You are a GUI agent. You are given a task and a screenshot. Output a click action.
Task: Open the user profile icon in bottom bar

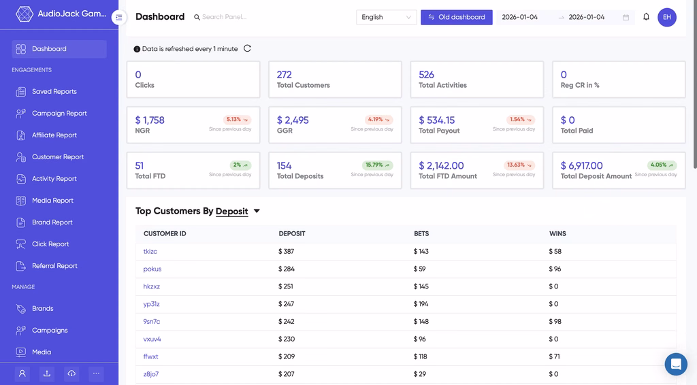22,373
